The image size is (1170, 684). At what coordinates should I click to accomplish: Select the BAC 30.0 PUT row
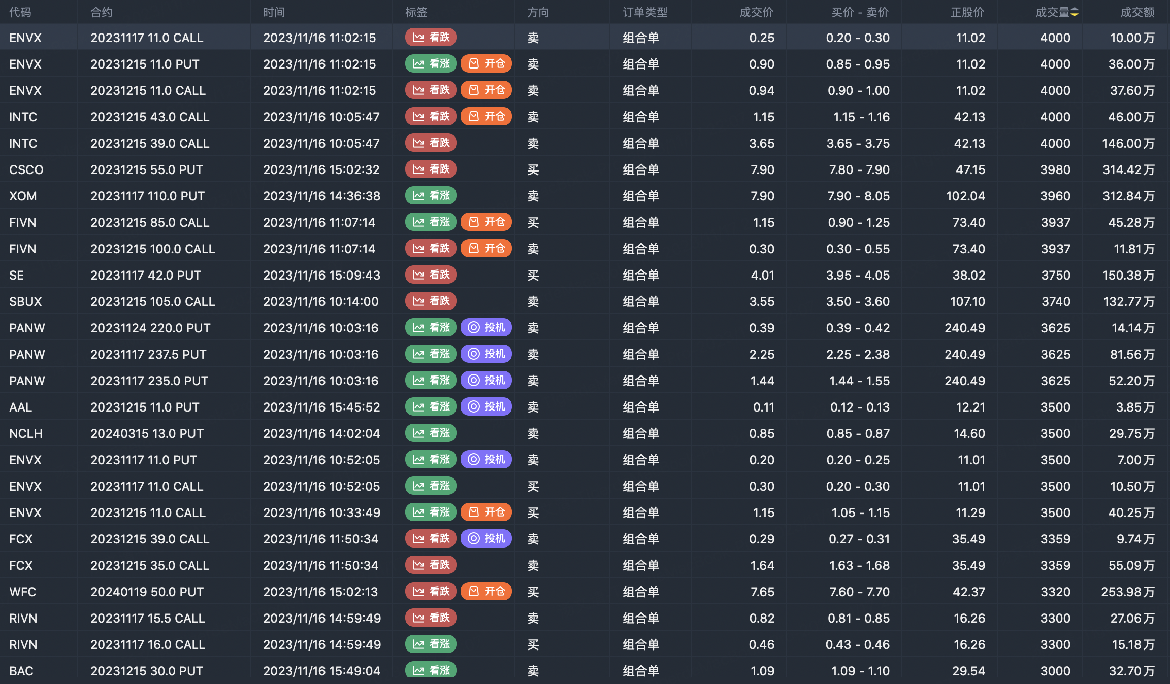pyautogui.click(x=585, y=671)
